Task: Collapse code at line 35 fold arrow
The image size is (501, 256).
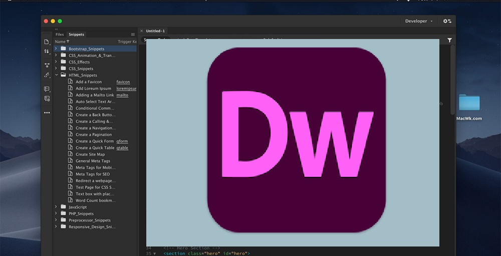Action: (x=155, y=254)
